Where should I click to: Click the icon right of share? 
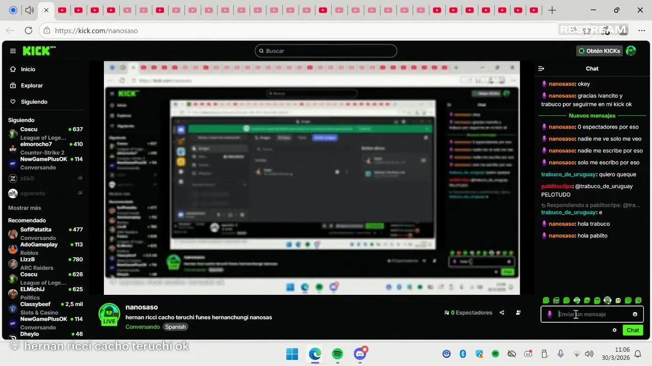tap(518, 313)
